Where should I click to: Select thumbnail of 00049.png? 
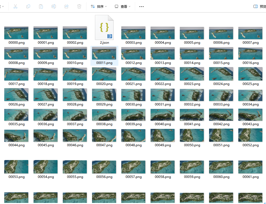163,135
